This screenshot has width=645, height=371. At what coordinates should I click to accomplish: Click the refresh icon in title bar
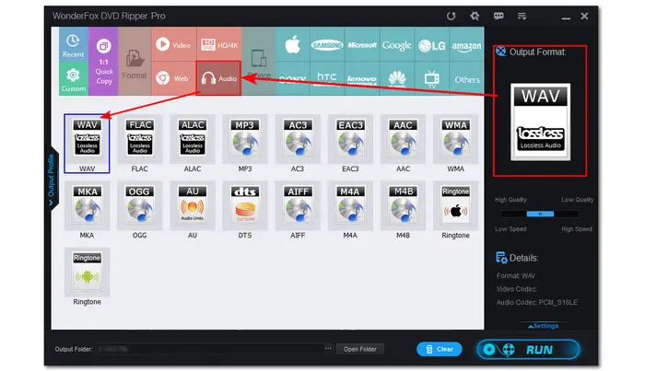[451, 16]
